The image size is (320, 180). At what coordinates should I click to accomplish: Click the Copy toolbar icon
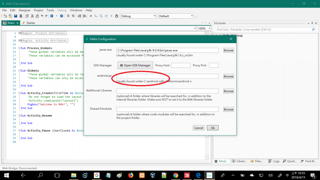(x=27, y=16)
